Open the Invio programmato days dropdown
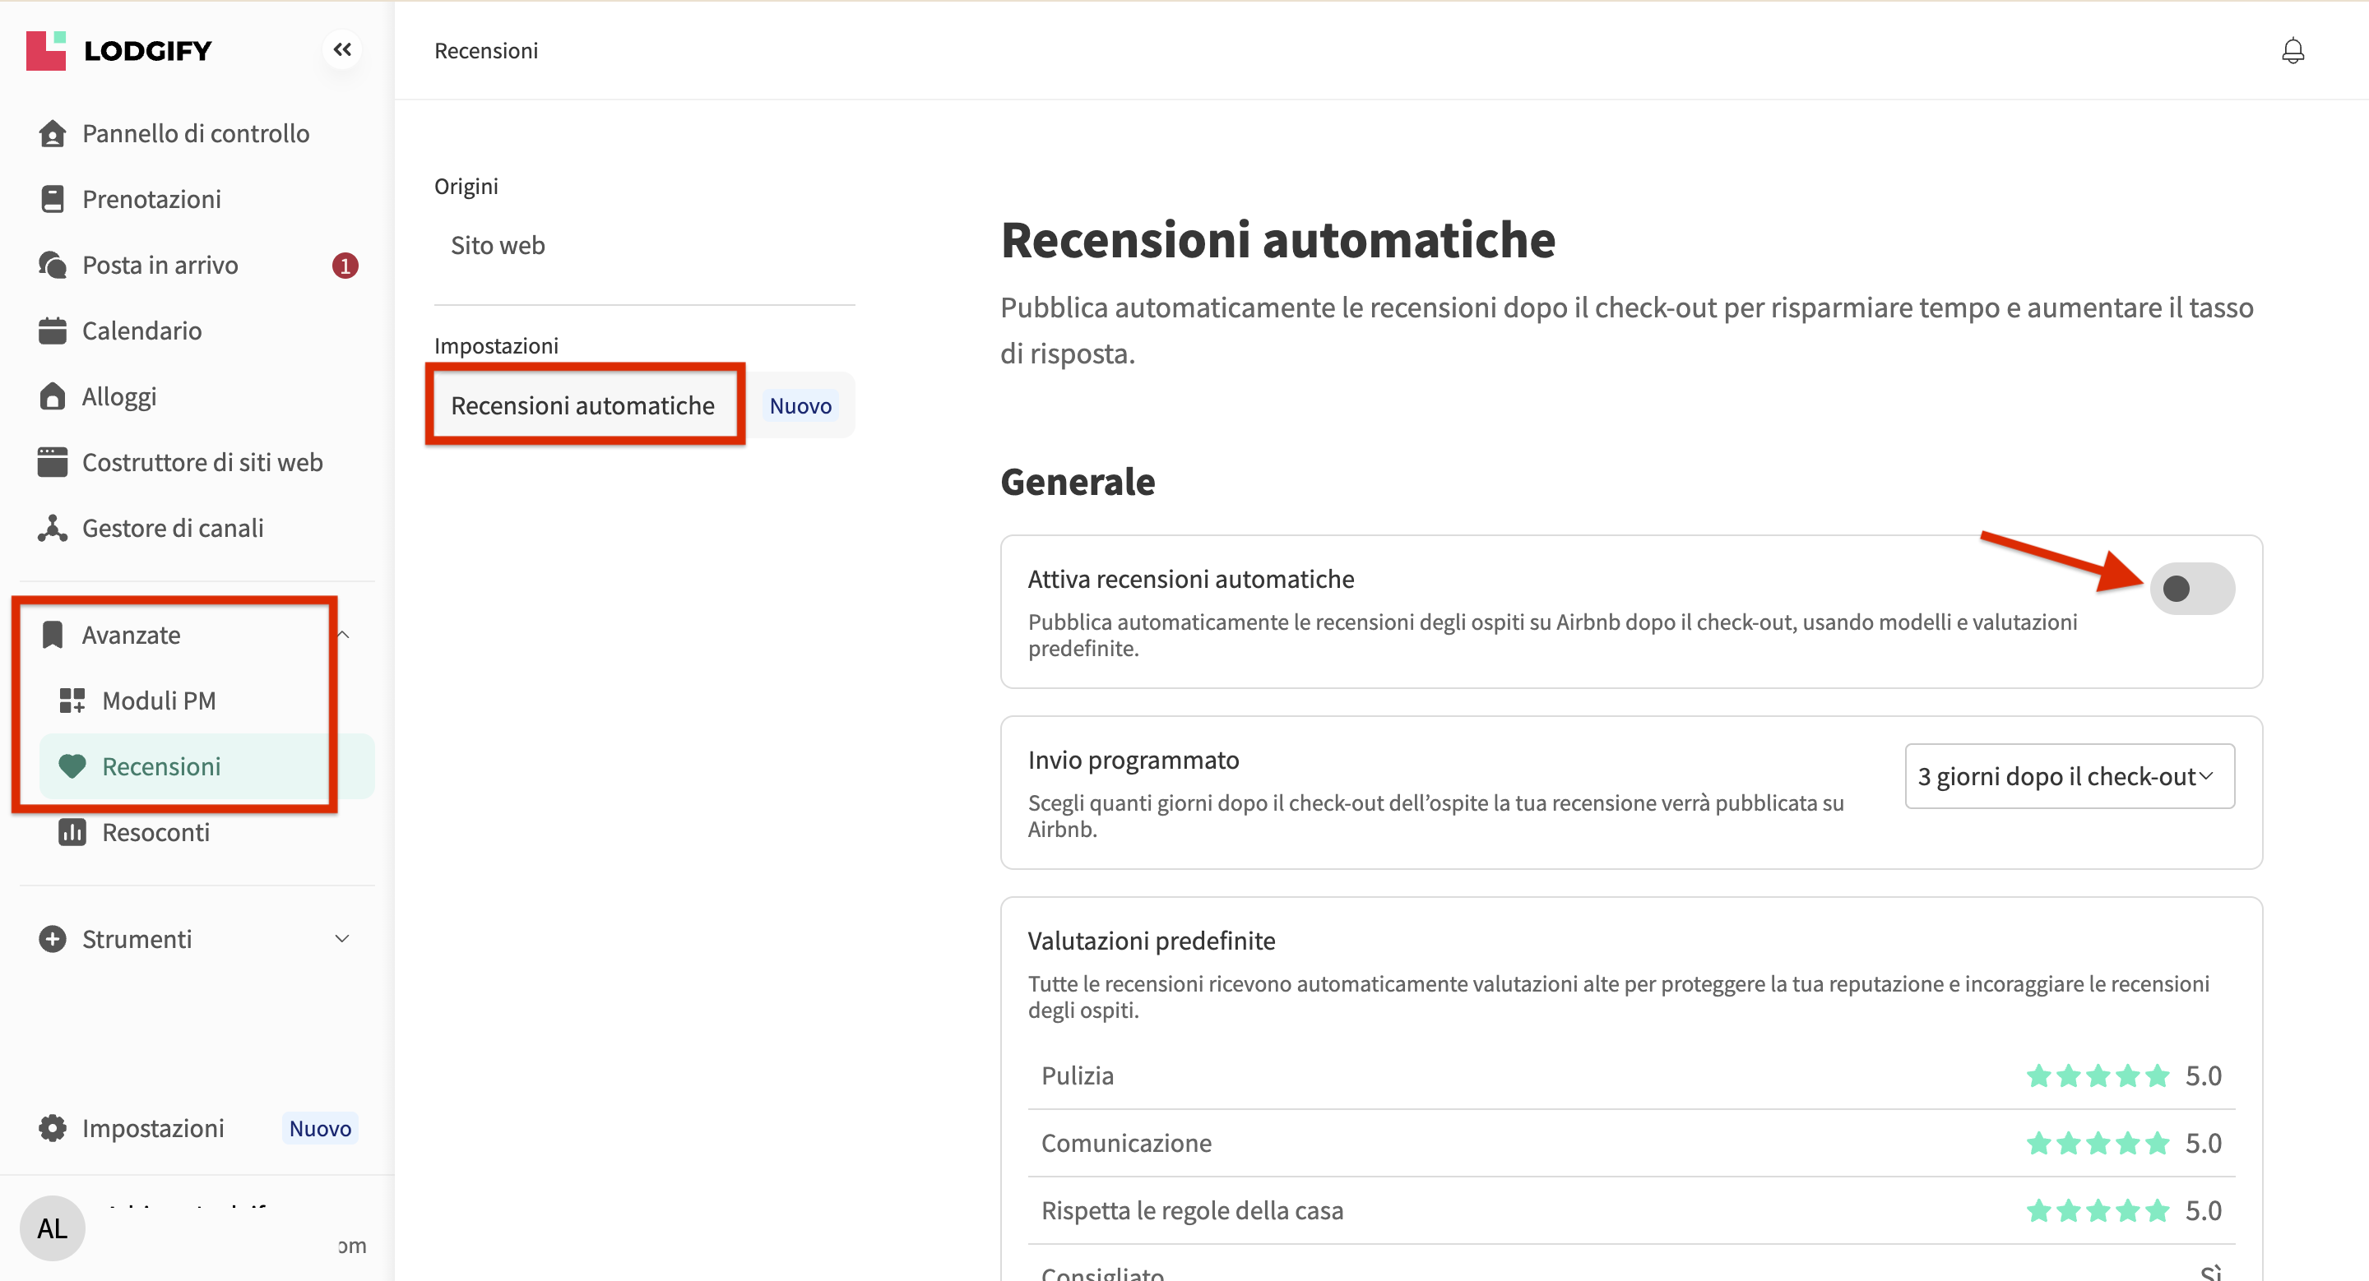Viewport: 2369px width, 1281px height. pyautogui.click(x=2070, y=776)
